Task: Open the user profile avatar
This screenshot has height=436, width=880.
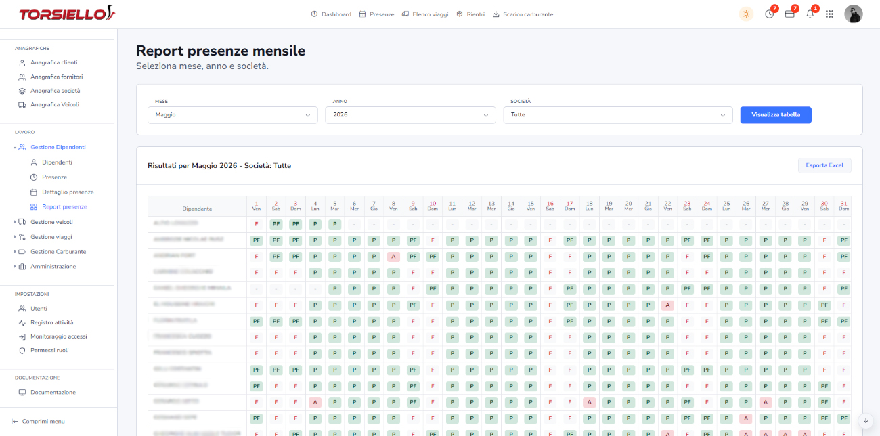Action: [x=853, y=14]
